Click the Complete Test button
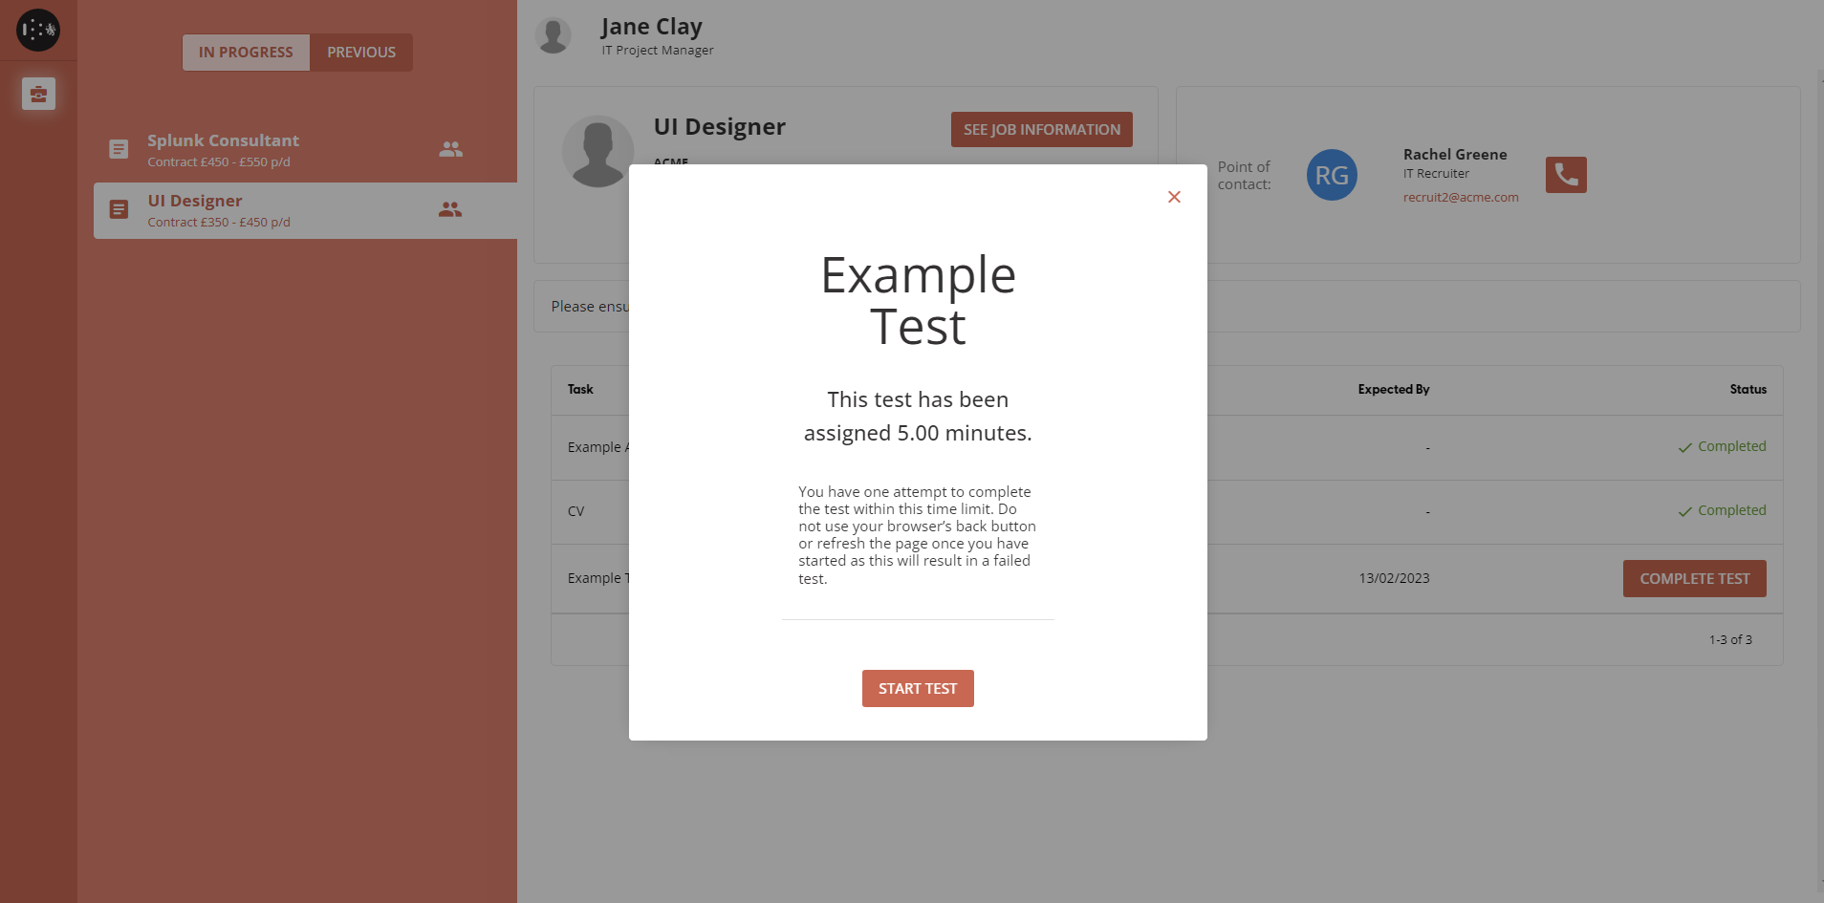1824x903 pixels. click(1693, 578)
